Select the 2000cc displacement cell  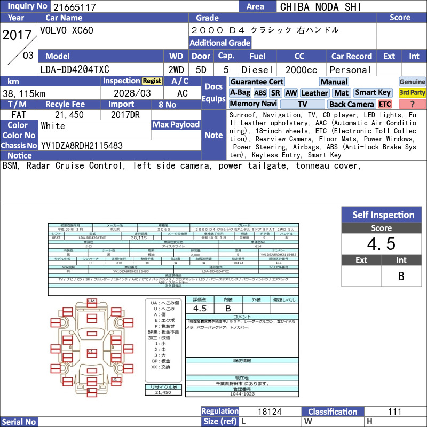301,70
